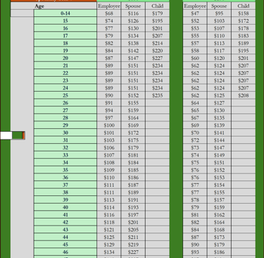Viewport: 264px width, 258px height.
Task: Select the Spouse header in the right table
Action: [x=219, y=6]
